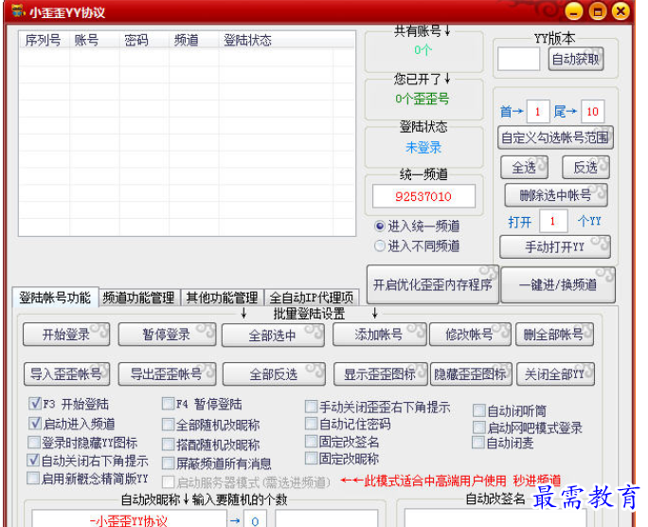Click 导出歪歪帐号 button
The image size is (648, 527).
pos(167,374)
